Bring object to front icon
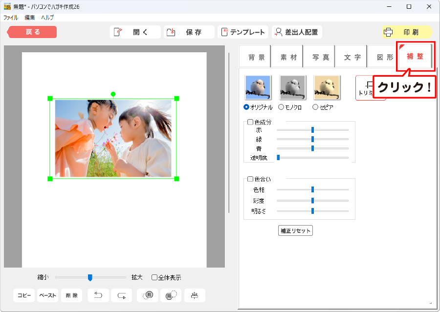Viewport: 440px width, 312px height. click(x=148, y=295)
